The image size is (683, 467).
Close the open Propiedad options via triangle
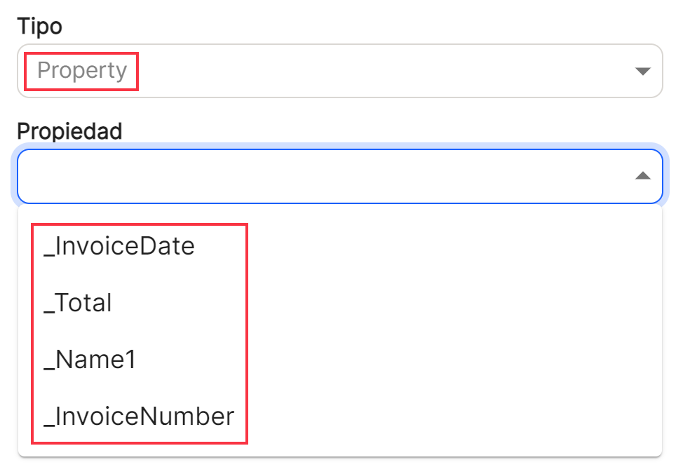point(642,175)
